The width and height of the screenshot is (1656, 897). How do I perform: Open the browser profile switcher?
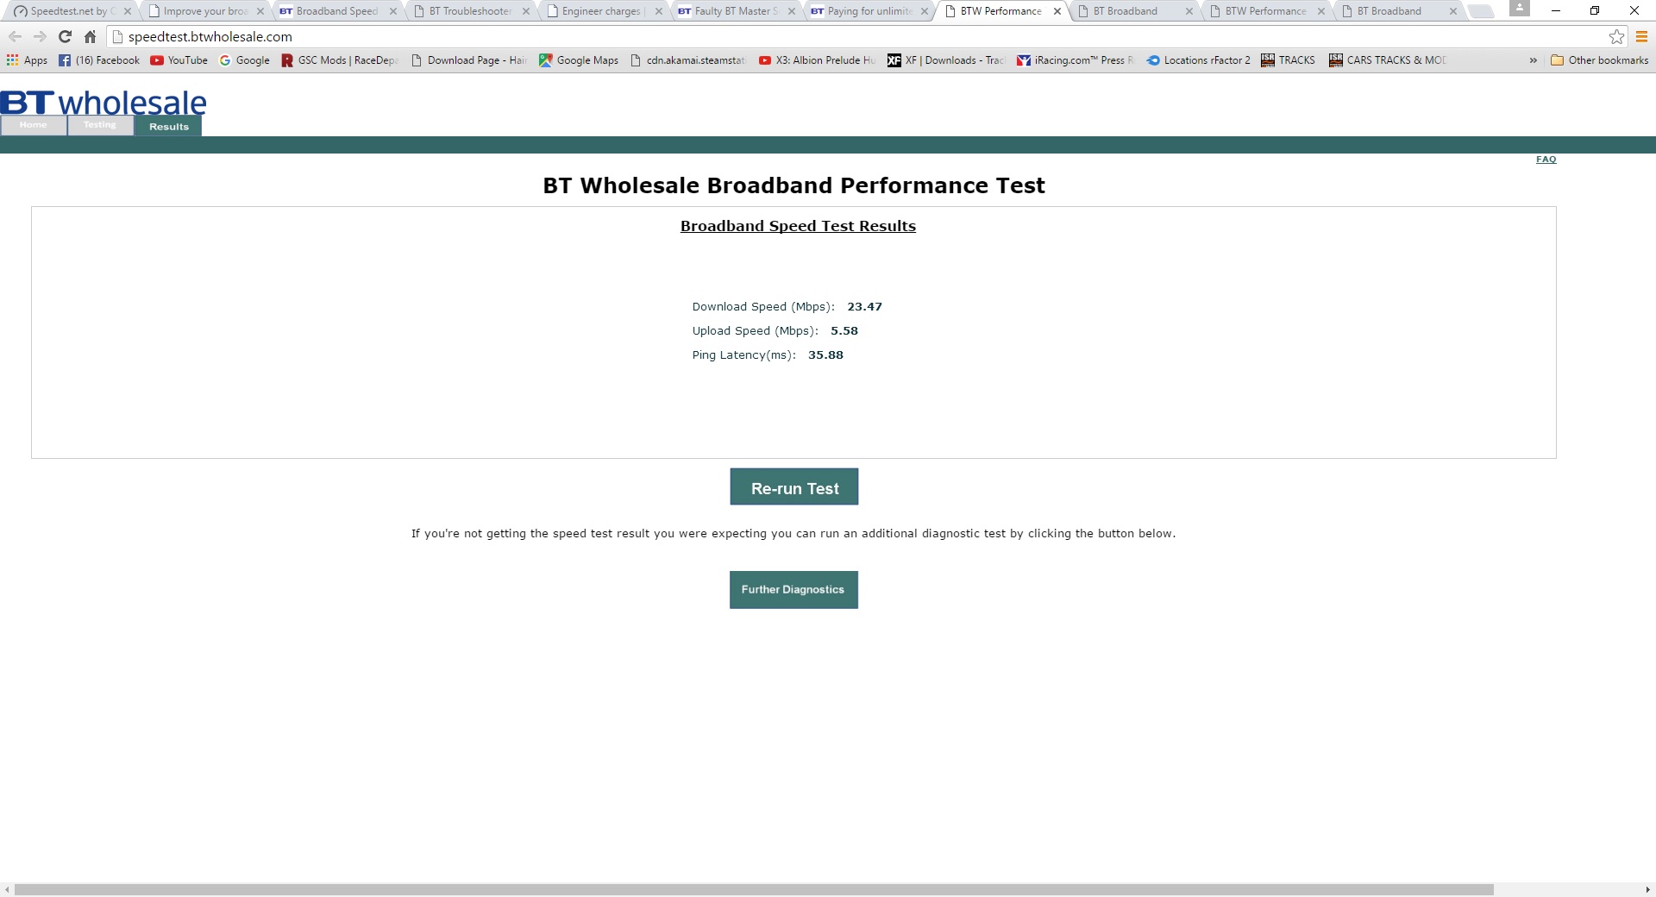coord(1520,9)
